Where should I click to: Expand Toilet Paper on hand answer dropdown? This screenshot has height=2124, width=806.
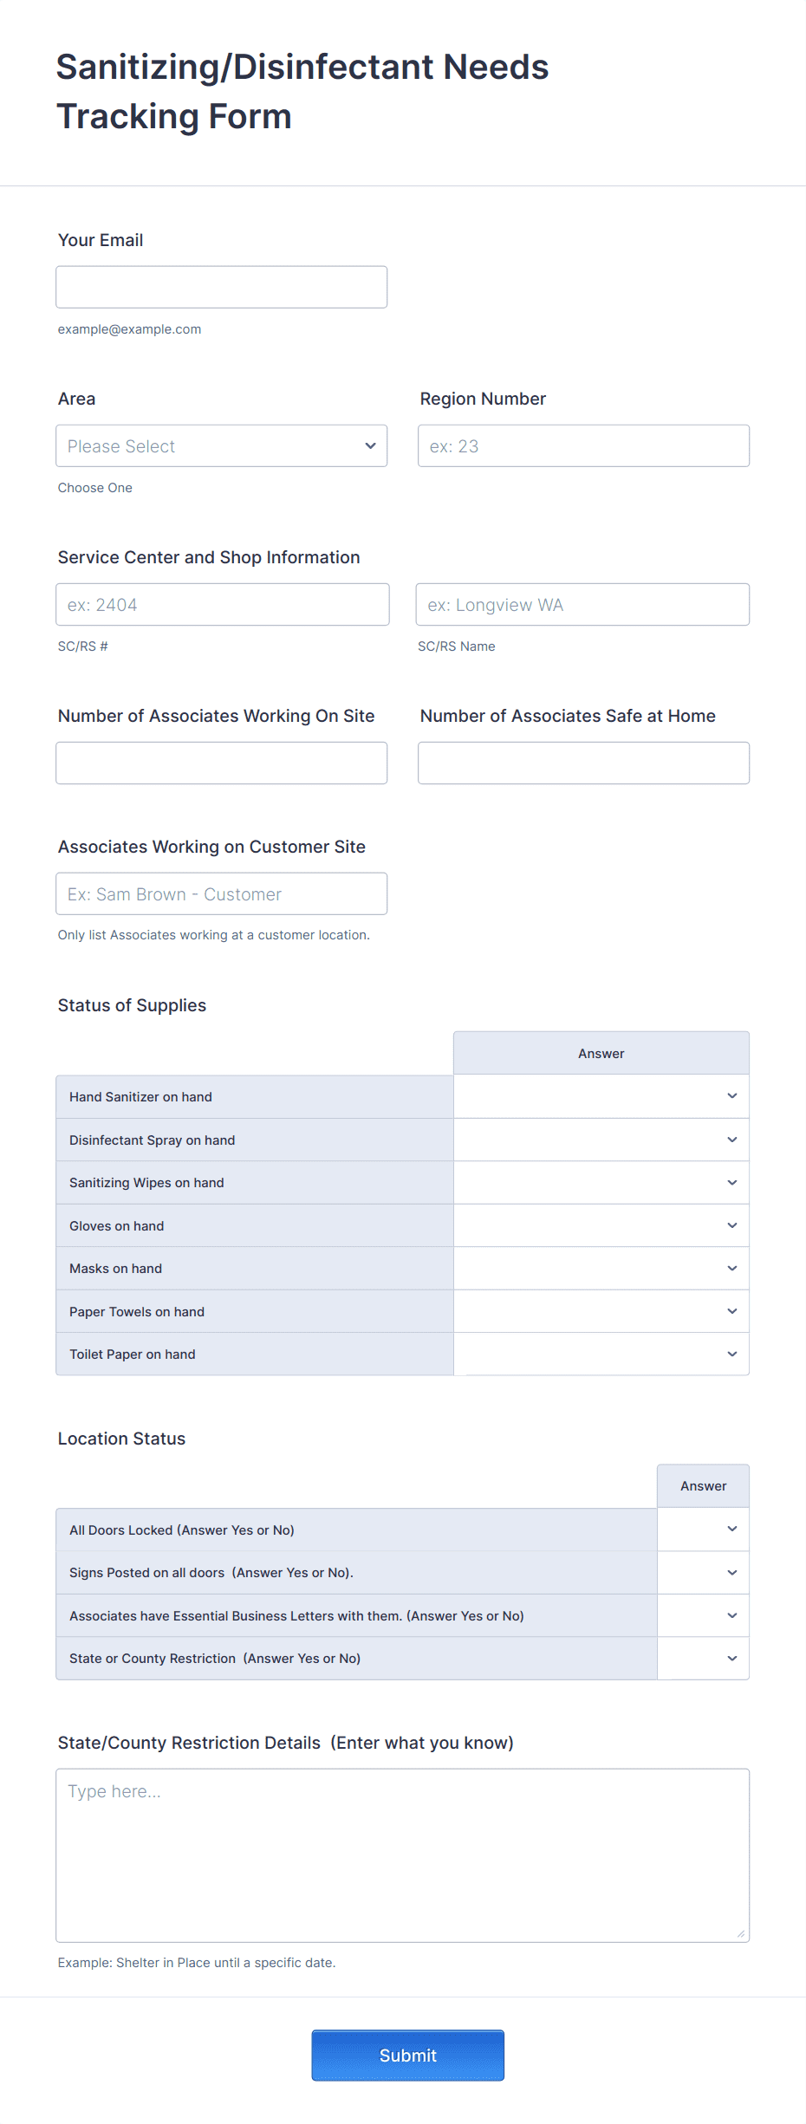pyautogui.click(x=601, y=1354)
